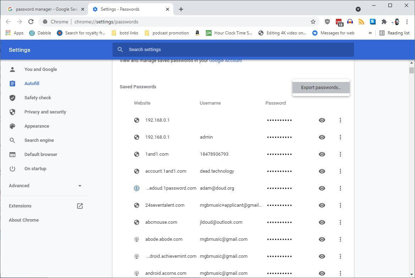
Task: Close the password manager Google Search tab
Action: [83, 9]
